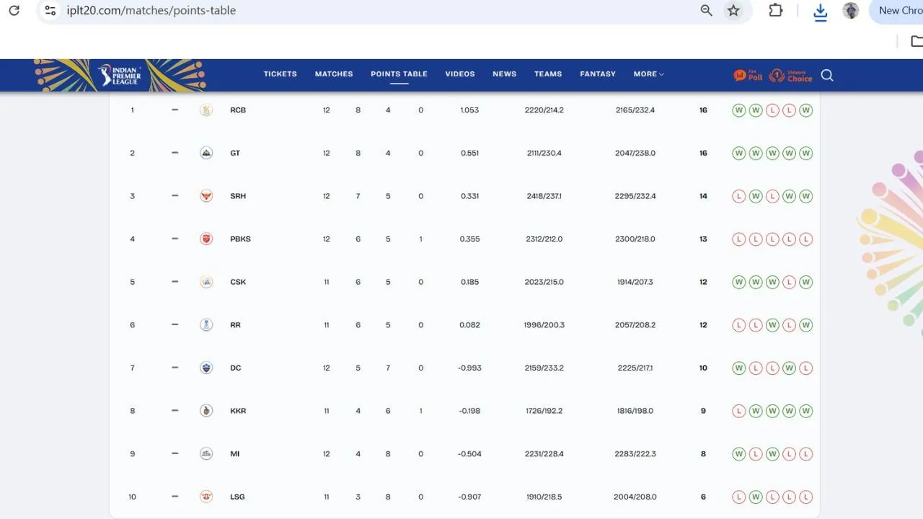Click the LSG team logo
Screen dimensions: 923x519
pyautogui.click(x=206, y=497)
